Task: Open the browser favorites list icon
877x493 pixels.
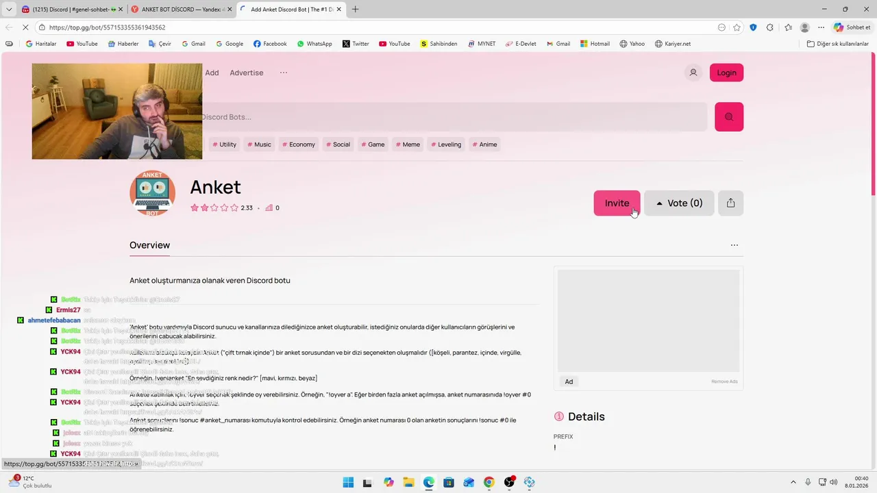Action: (787, 27)
